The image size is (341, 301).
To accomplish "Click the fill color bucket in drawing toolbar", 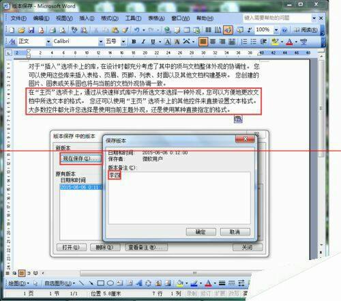I will click(180, 283).
